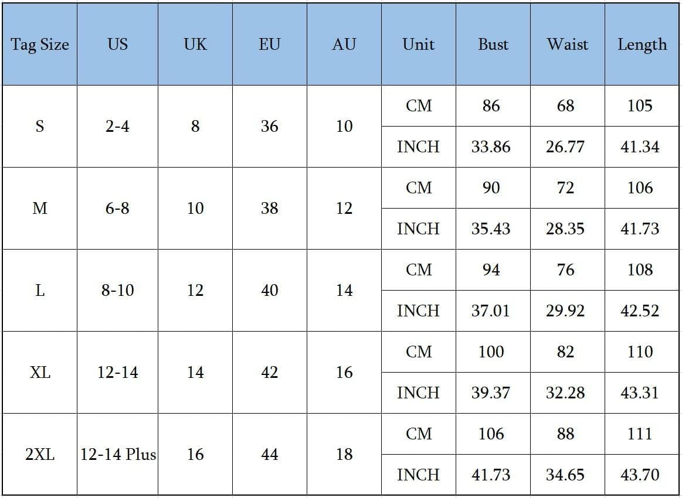
Task: Click the XL tag size cell
Action: pos(39,373)
